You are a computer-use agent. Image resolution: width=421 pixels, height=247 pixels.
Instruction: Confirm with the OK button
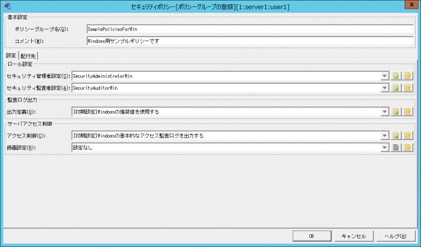(312, 236)
